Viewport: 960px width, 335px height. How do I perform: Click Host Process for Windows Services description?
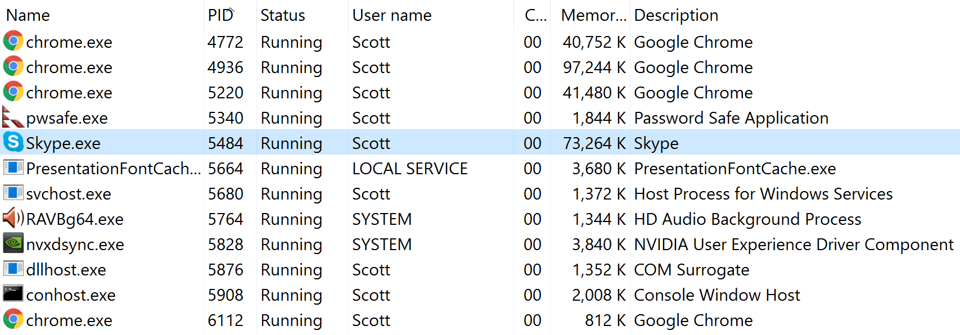[x=763, y=194]
